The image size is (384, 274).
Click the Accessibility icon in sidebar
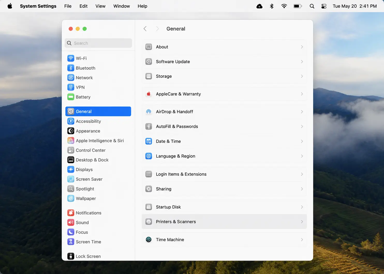(71, 121)
